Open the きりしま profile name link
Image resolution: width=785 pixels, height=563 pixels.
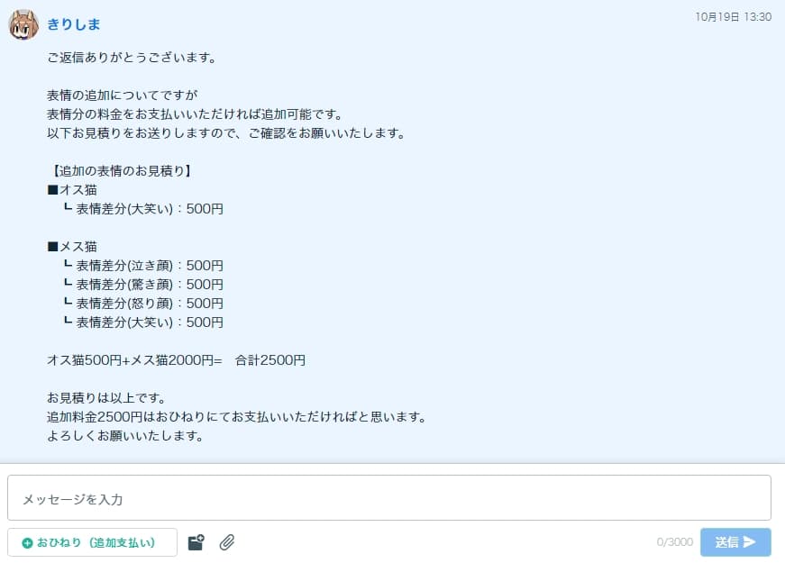coord(74,24)
